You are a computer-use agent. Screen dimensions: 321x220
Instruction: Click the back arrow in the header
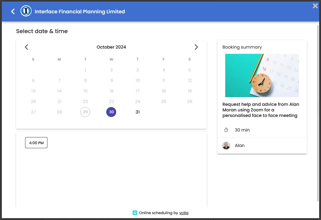click(x=13, y=11)
